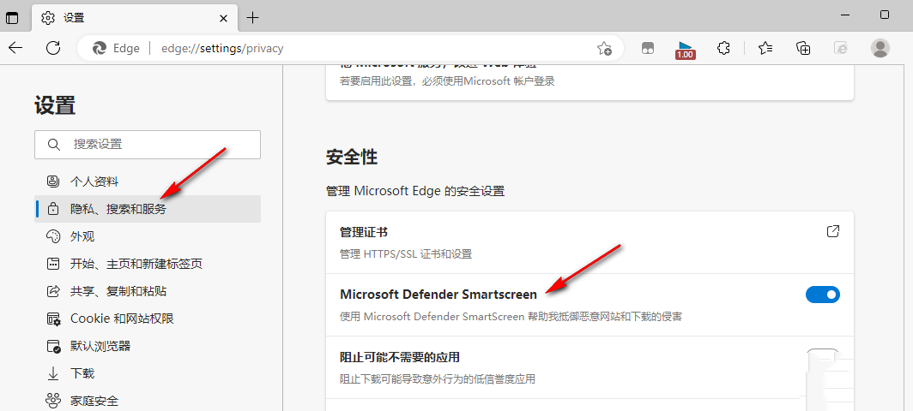Open Cookie 和网站权限 settings
Screen dimensions: 913x411
tap(148, 319)
